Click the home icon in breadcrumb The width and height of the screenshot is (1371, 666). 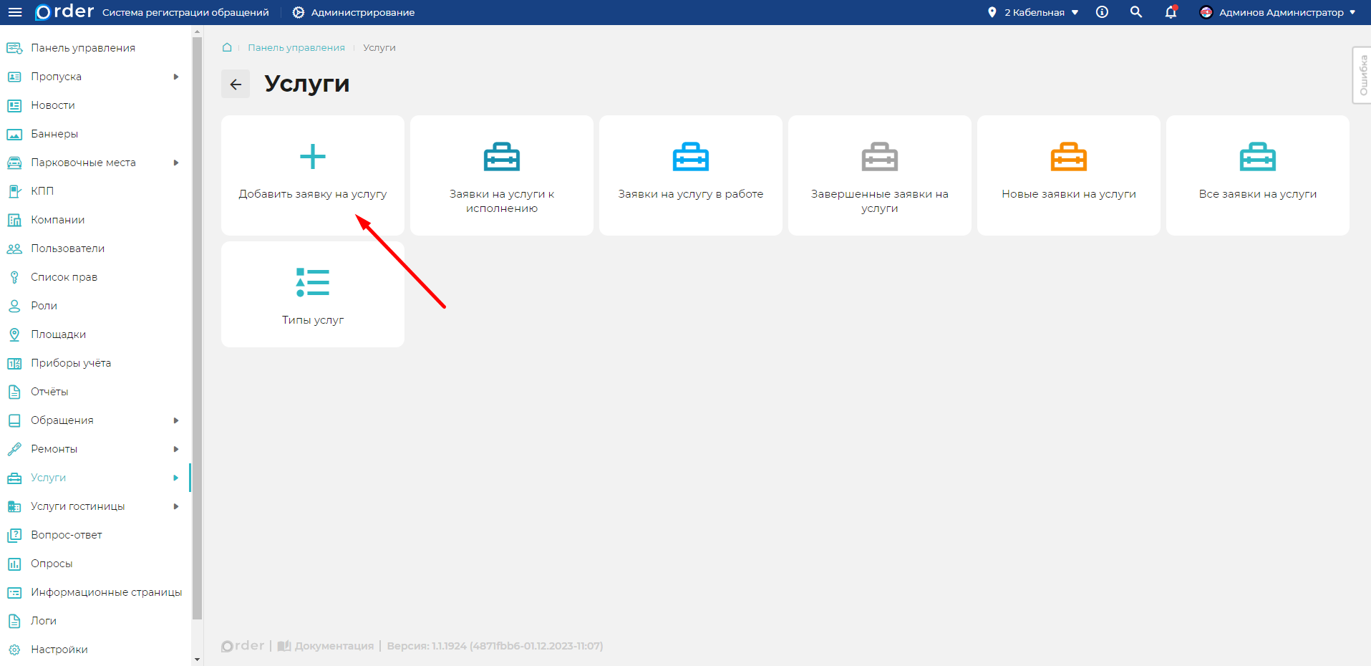click(227, 47)
